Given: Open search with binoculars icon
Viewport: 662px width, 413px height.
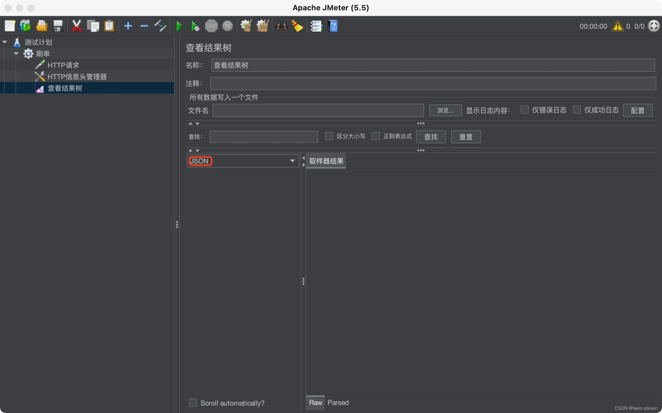Looking at the screenshot, I should tap(281, 26).
